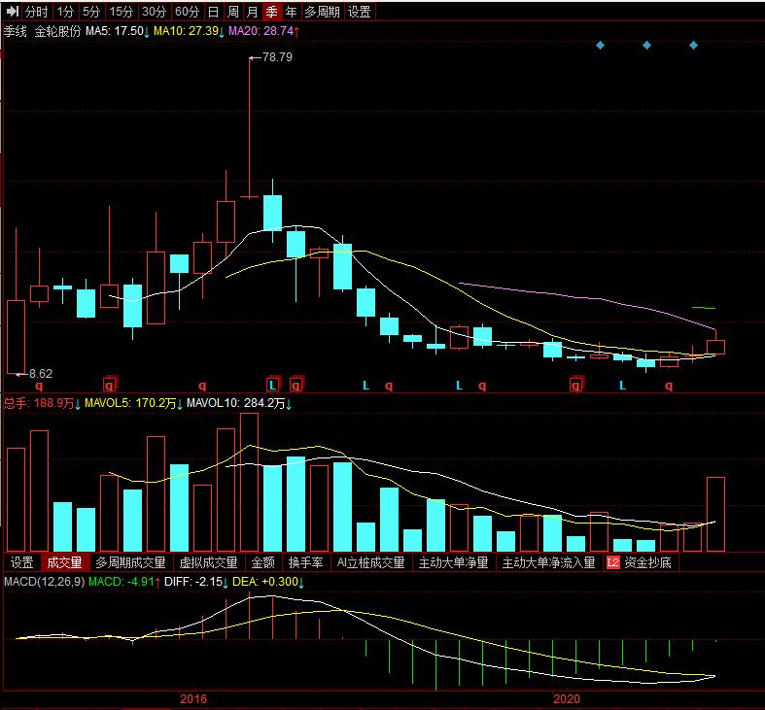The width and height of the screenshot is (765, 710).
Task: Click the rightmost blue diamond marker
Action: click(693, 46)
